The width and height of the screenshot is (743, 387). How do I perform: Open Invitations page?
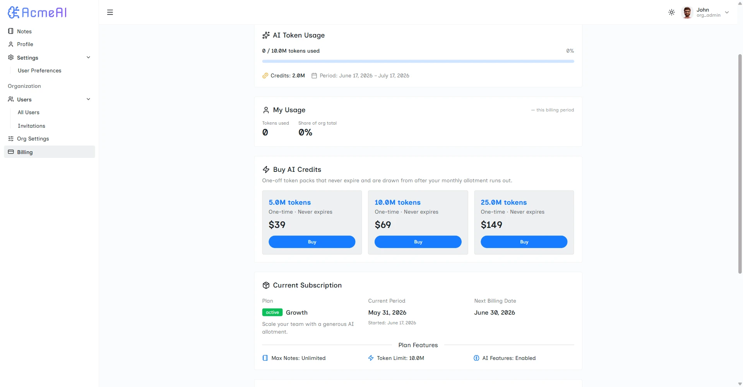(31, 126)
